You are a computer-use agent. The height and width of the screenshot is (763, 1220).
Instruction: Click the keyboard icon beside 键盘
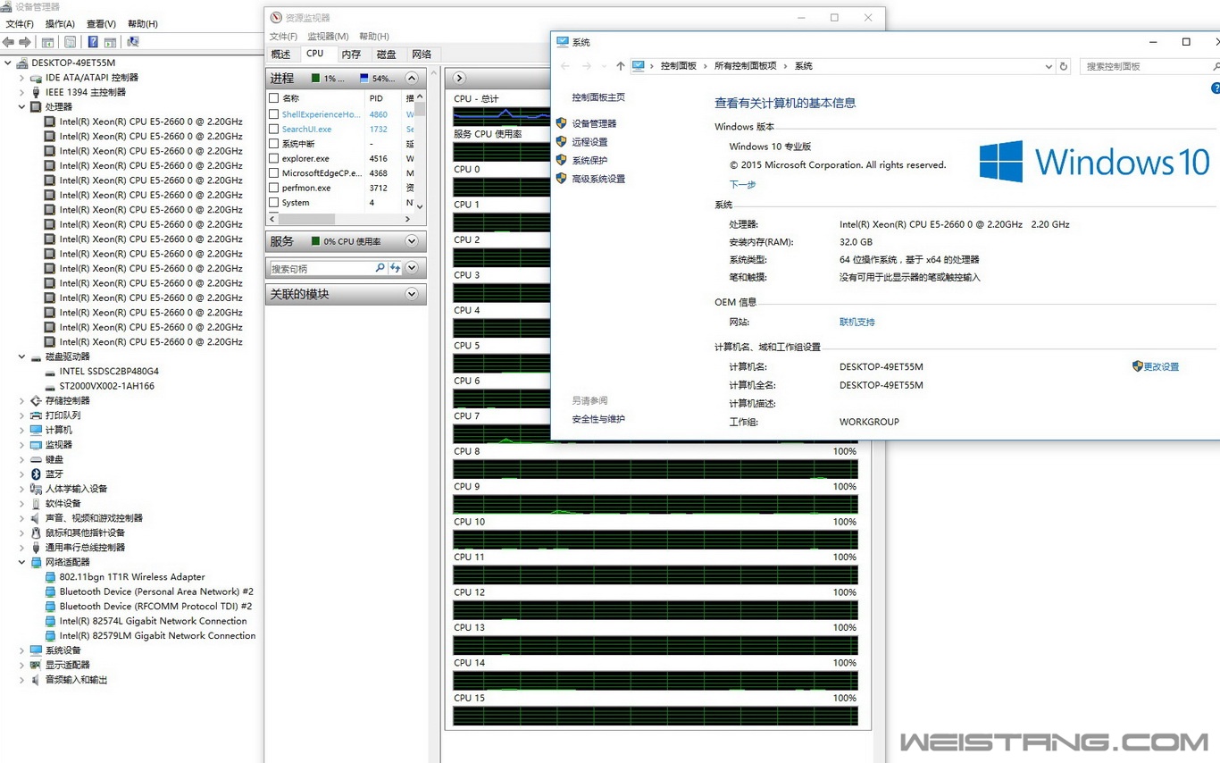pos(36,459)
